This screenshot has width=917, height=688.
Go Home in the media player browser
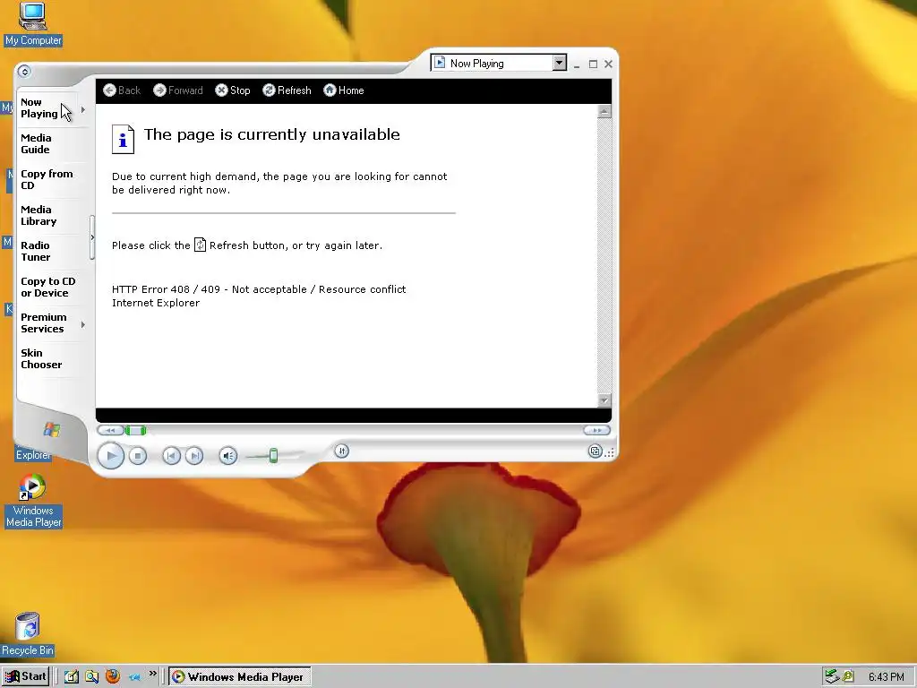tap(344, 90)
